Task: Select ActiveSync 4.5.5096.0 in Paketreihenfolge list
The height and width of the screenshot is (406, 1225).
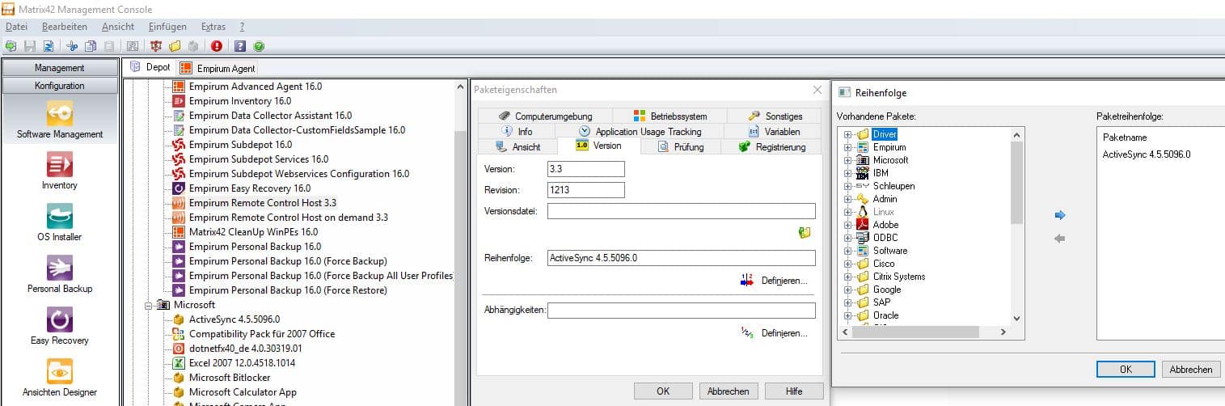Action: 1147,154
